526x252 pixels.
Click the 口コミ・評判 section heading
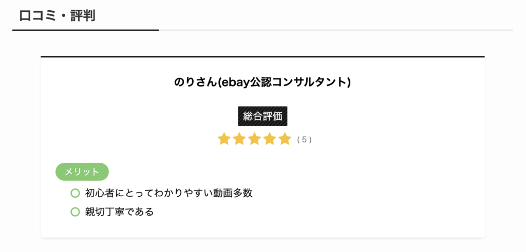pos(58,16)
